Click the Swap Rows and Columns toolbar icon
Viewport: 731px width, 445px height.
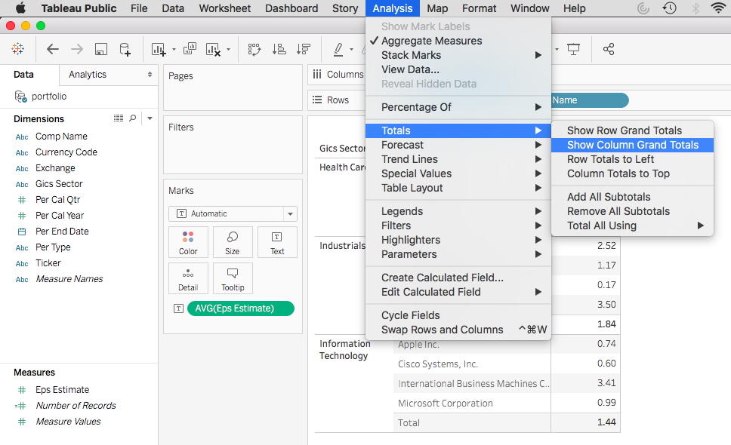point(254,49)
